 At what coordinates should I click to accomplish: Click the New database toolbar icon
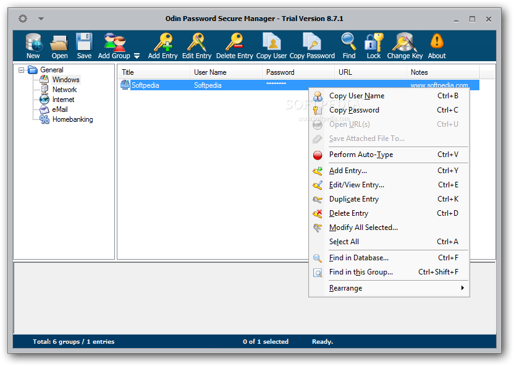tap(33, 46)
